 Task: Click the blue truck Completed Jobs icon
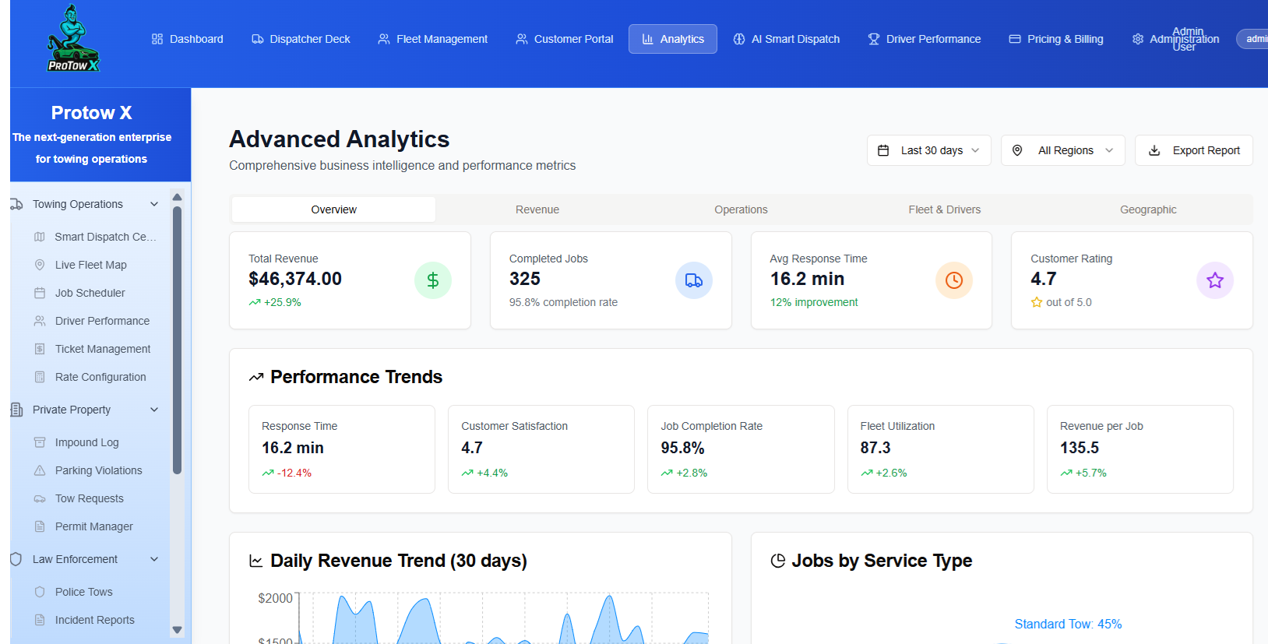coord(694,280)
